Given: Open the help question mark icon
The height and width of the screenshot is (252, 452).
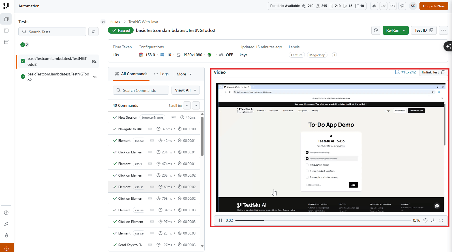Looking at the screenshot, I should point(6,213).
